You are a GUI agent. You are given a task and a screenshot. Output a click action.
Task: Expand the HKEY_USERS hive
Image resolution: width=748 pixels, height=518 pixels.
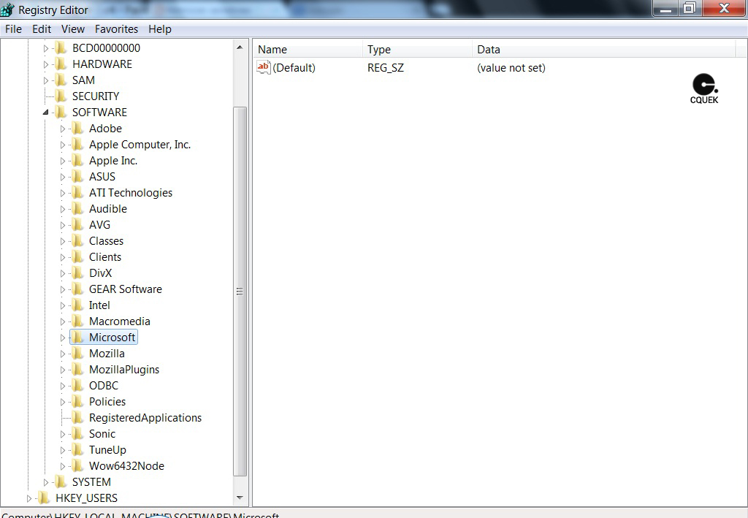[x=29, y=498]
